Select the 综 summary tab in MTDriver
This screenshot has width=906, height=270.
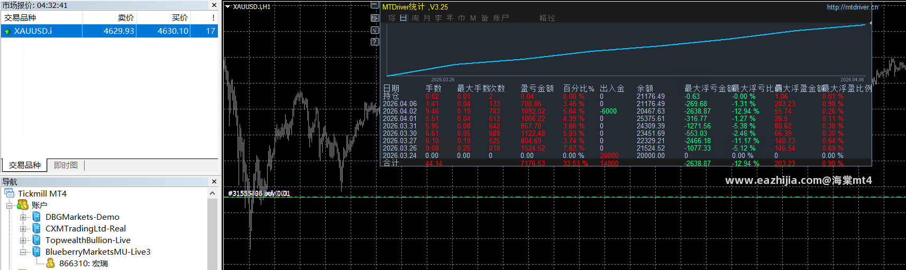tap(392, 18)
